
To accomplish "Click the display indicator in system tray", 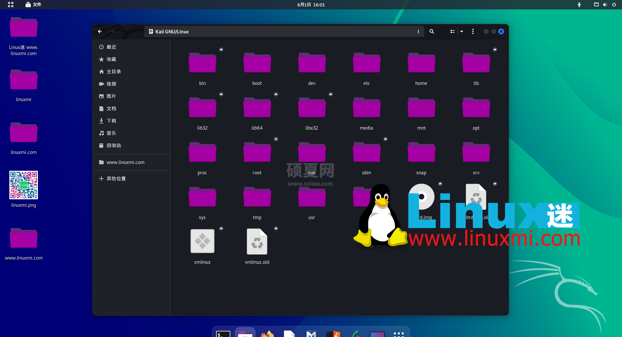I will [x=596, y=5].
